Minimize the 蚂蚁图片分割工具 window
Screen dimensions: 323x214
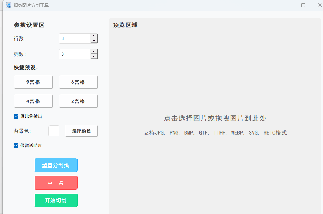coord(286,5)
